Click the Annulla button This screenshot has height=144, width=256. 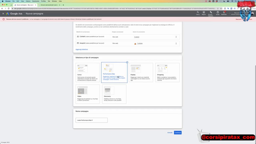tap(170, 132)
